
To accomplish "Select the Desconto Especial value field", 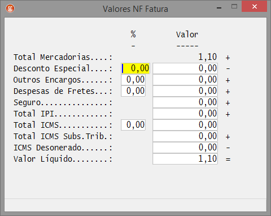I will pos(185,68).
